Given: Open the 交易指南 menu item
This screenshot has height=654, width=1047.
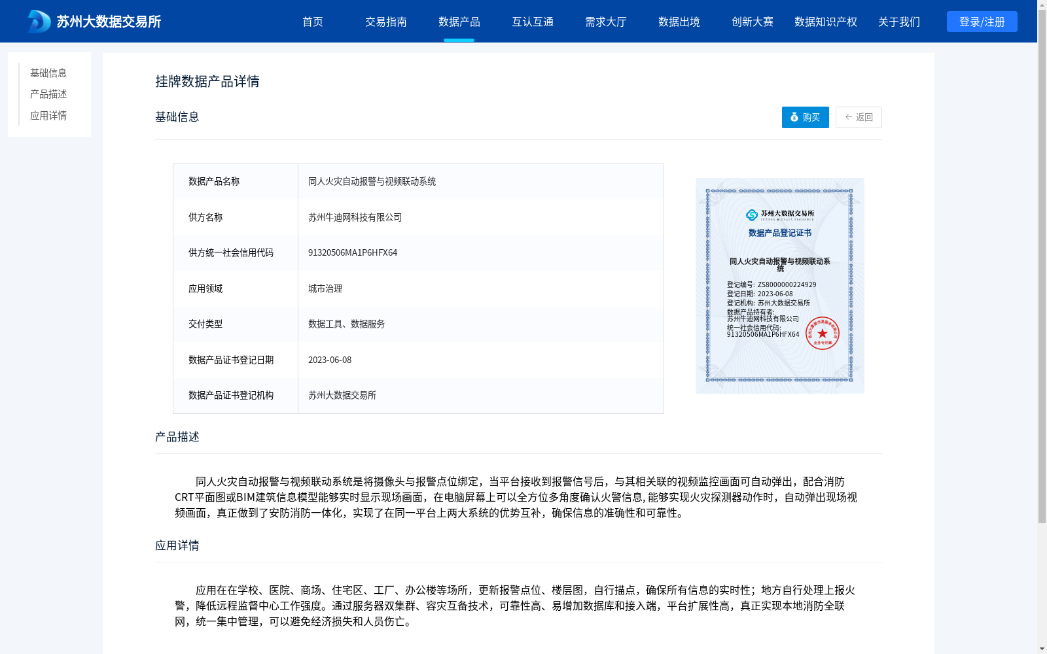Looking at the screenshot, I should 386,22.
